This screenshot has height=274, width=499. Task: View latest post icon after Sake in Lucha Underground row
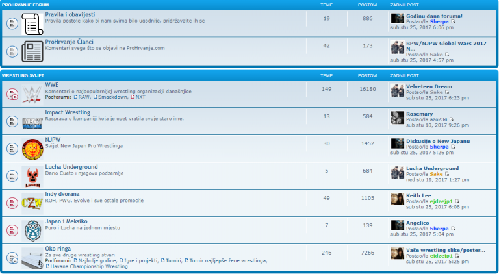(447, 174)
